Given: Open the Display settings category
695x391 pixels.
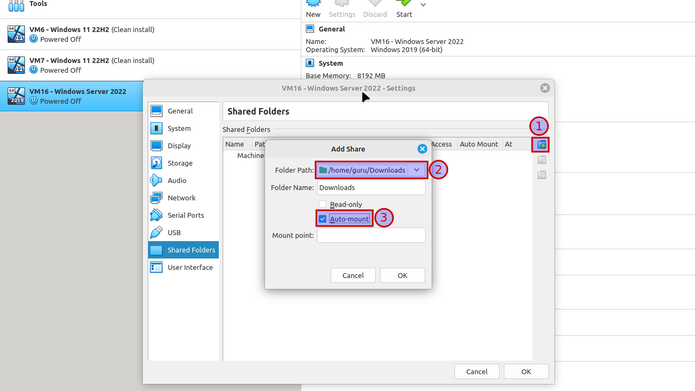Looking at the screenshot, I should click(x=184, y=146).
